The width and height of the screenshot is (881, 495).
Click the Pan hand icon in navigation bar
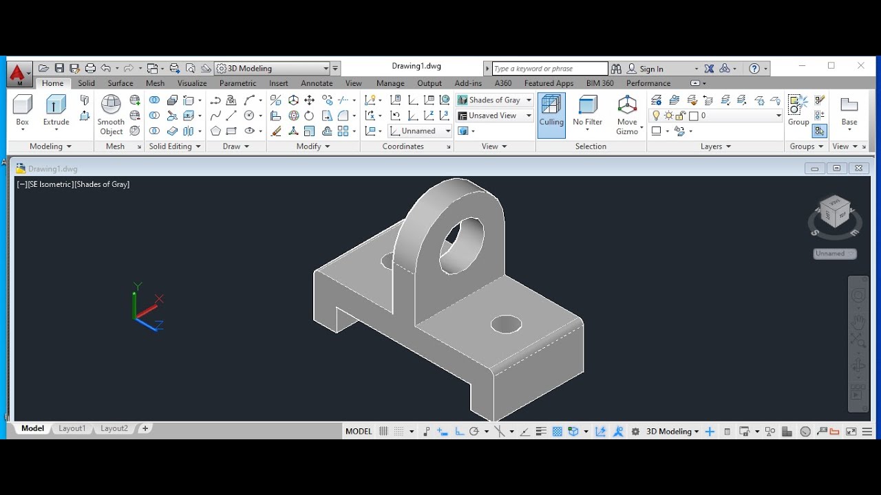(x=858, y=322)
